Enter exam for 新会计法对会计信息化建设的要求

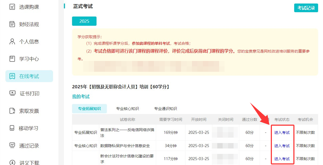click(282, 159)
